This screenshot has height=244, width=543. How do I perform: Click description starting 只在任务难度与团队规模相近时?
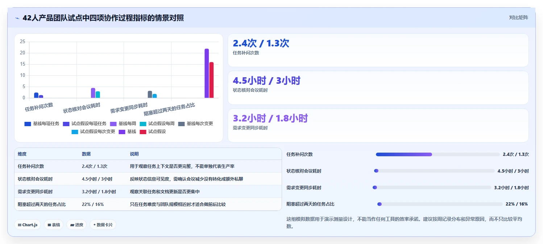coord(178,204)
